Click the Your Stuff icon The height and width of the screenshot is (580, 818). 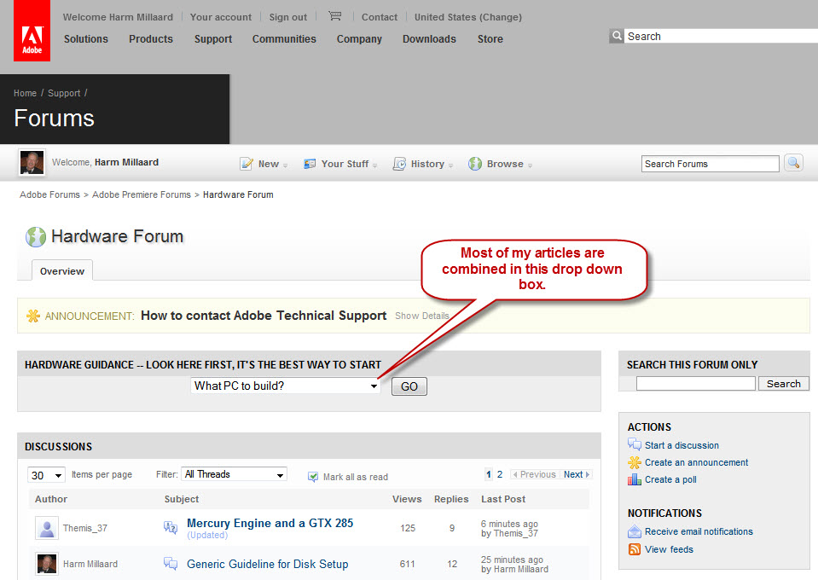coord(310,164)
